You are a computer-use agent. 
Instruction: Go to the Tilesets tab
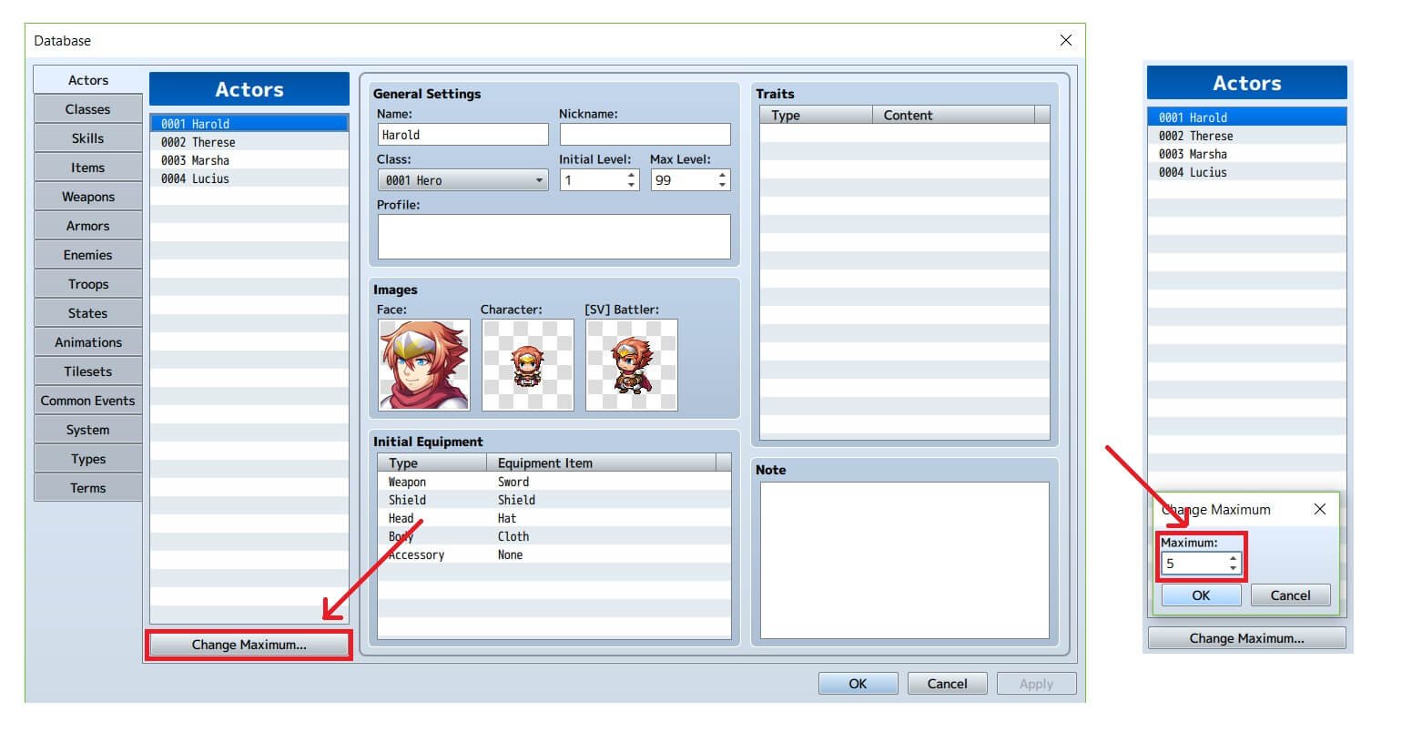[88, 371]
